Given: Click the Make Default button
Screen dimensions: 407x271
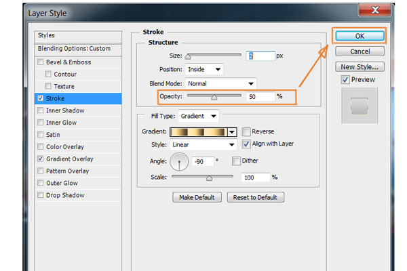Looking at the screenshot, I should [197, 197].
